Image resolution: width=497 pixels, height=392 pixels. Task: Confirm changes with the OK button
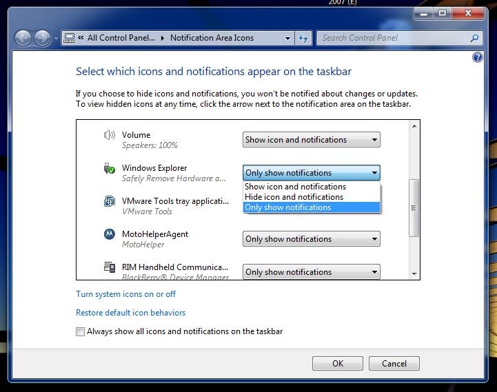click(x=337, y=363)
